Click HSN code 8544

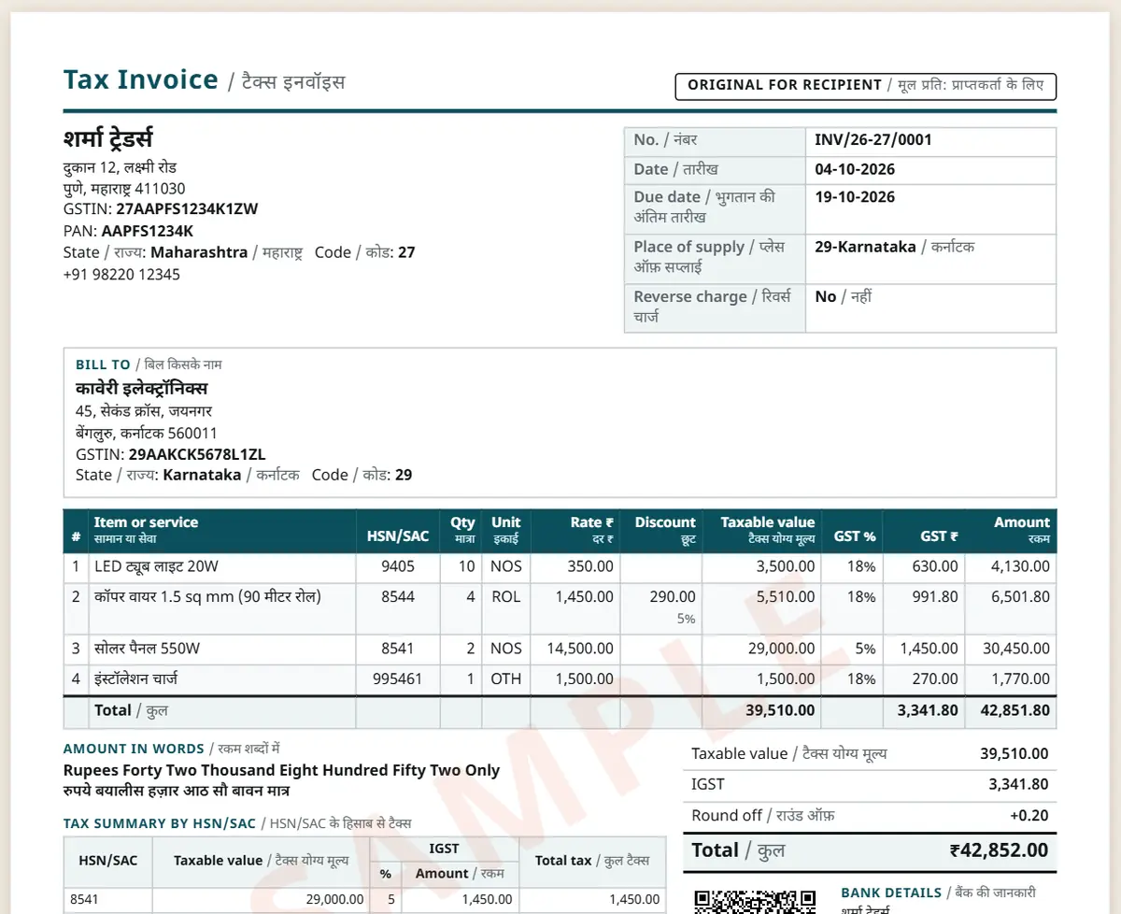(398, 596)
